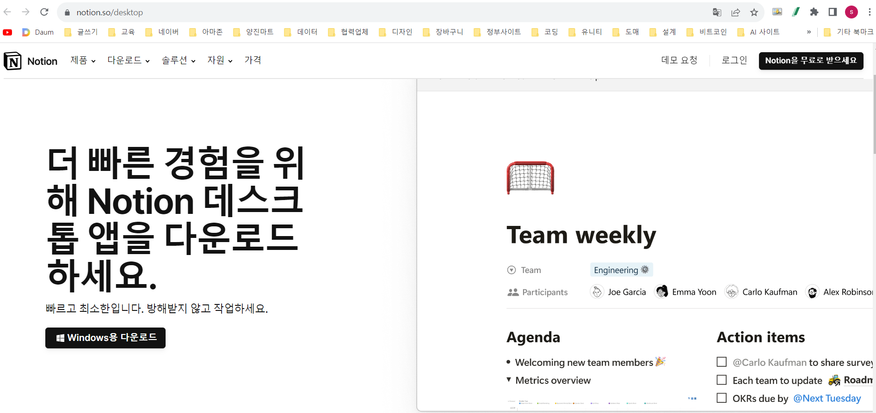The width and height of the screenshot is (876, 413).
Task: Open the 기타 북마크 folder
Action: pyautogui.click(x=849, y=32)
